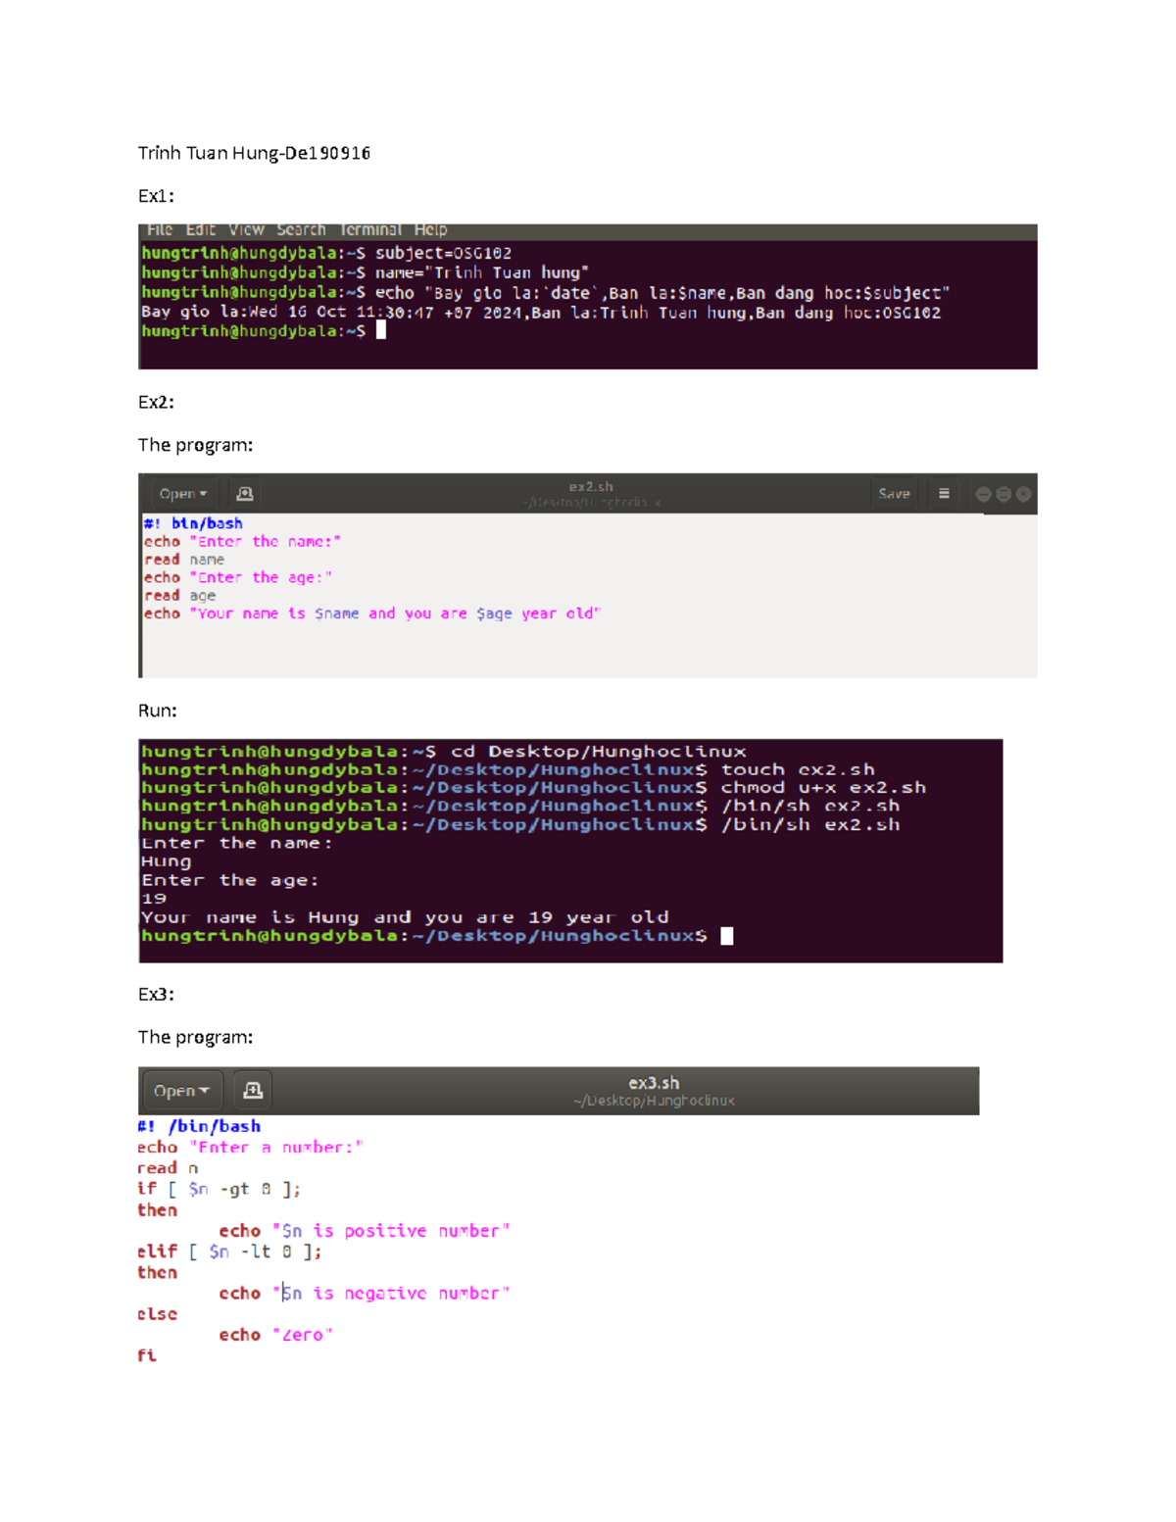Click the ex3.sh path label under the title

(654, 1101)
